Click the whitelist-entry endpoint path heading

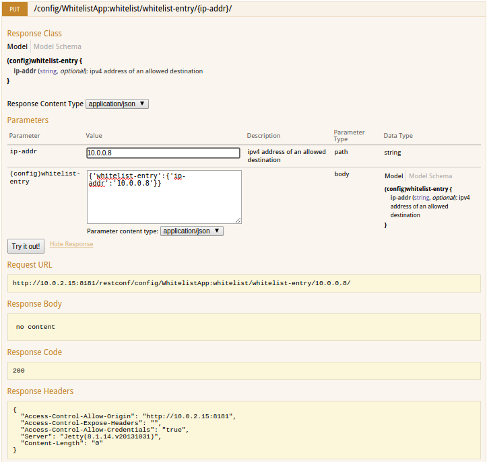tap(133, 9)
